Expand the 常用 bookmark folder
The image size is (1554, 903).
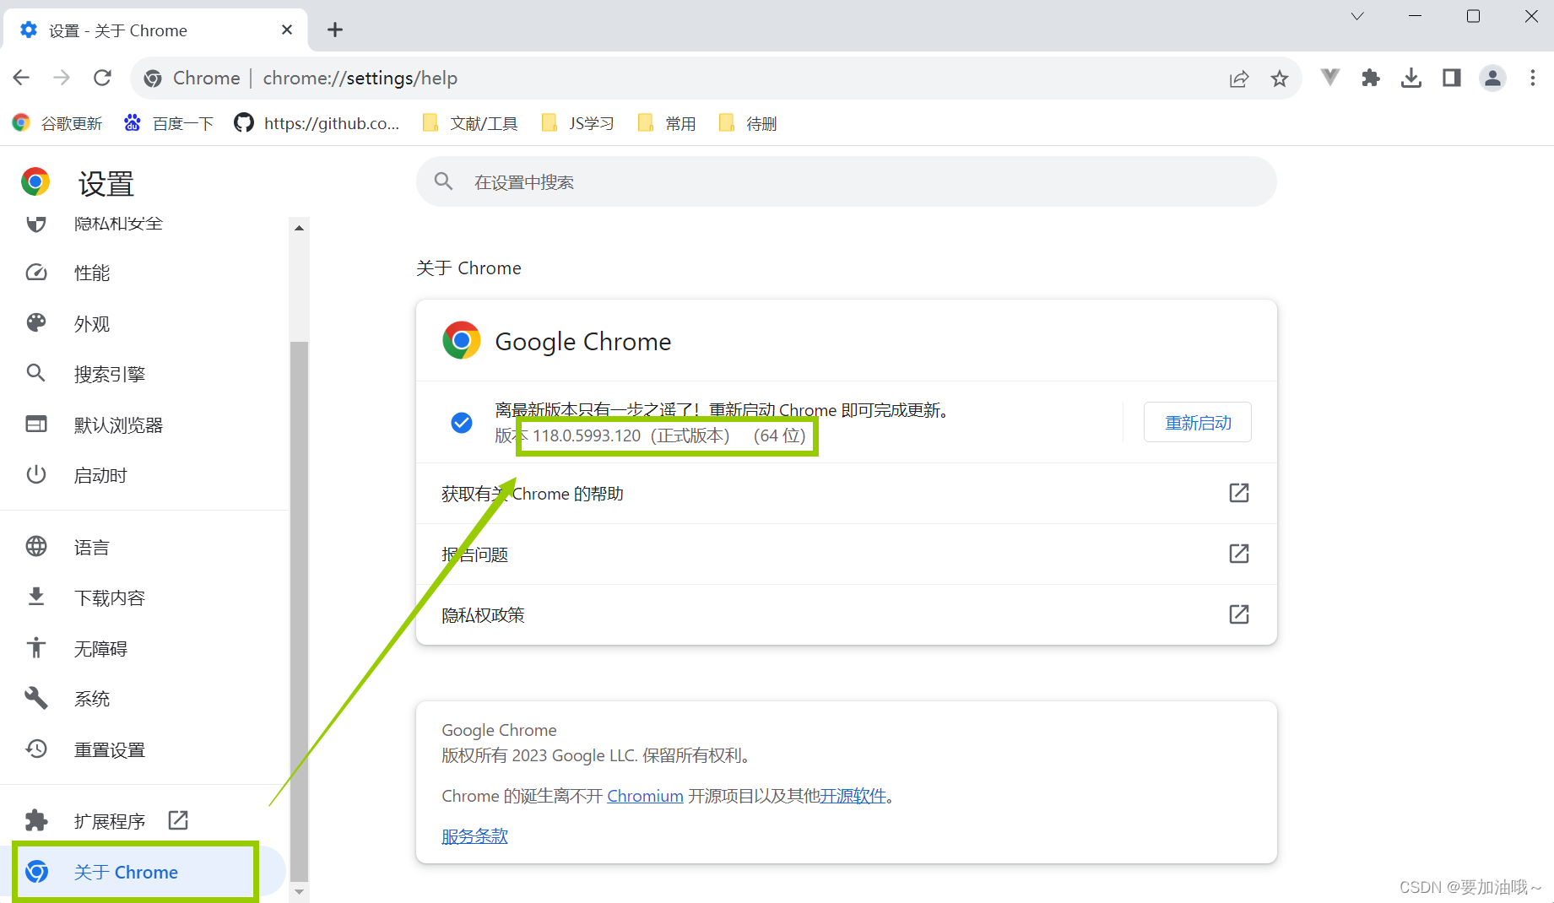coord(667,123)
